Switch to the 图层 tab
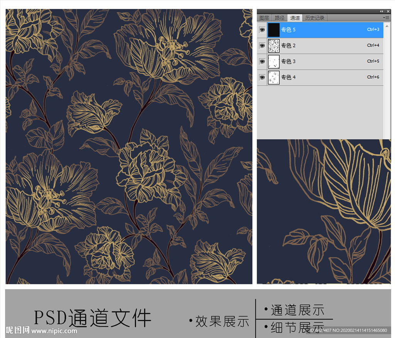 click(x=264, y=18)
